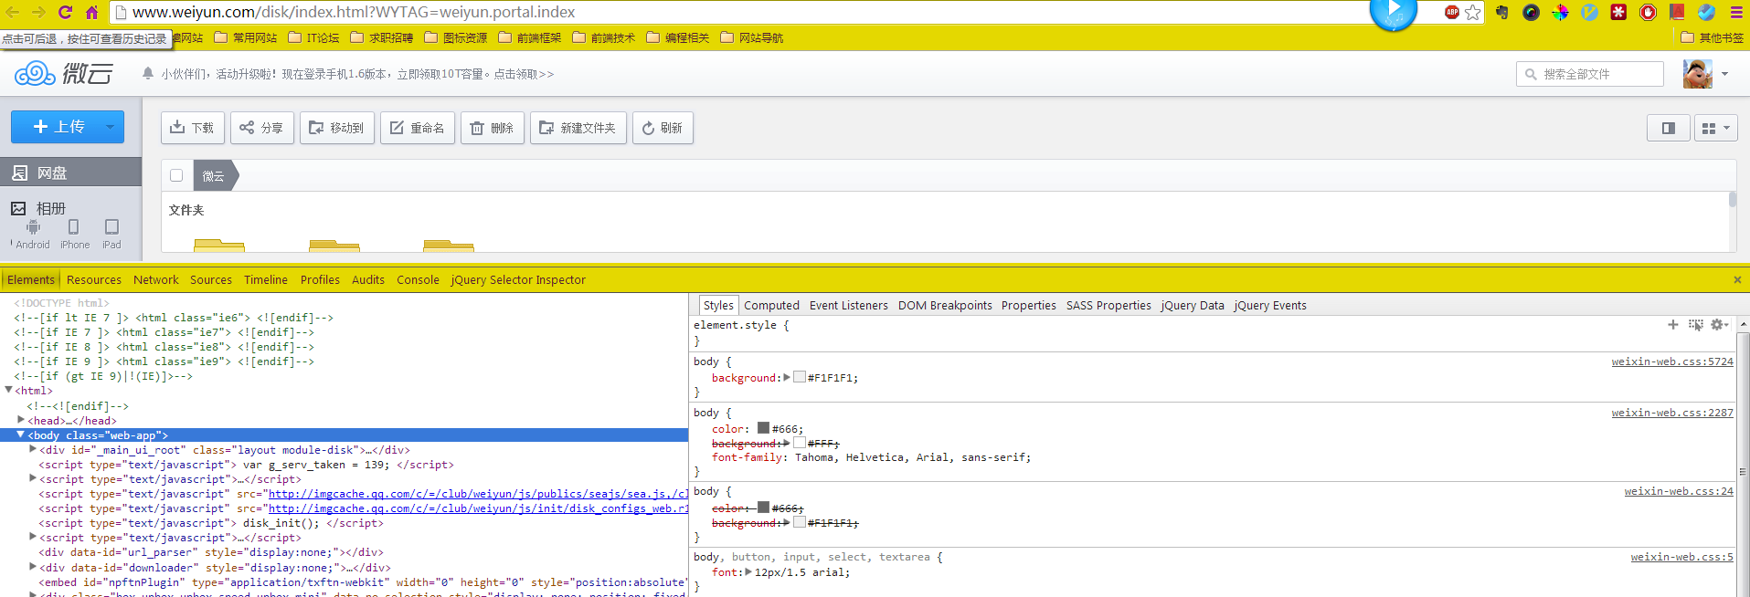Click the blue V extension icon
The height and width of the screenshot is (597, 1750).
tap(1589, 12)
